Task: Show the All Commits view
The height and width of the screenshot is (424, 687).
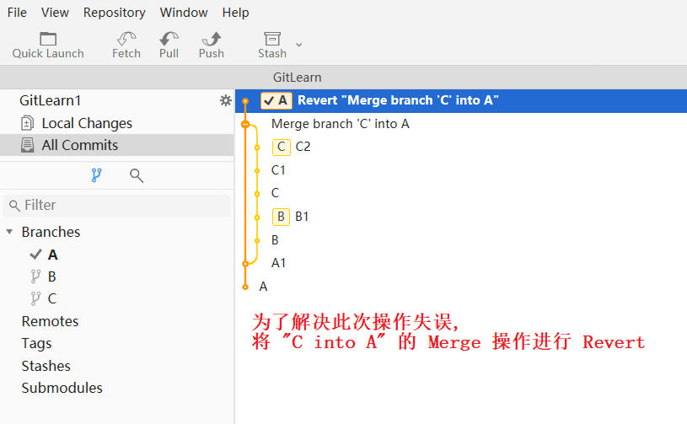Action: click(80, 145)
